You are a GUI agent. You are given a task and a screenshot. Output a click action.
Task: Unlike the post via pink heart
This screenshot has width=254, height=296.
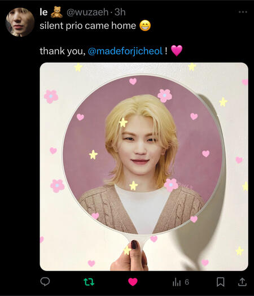pos(133,282)
